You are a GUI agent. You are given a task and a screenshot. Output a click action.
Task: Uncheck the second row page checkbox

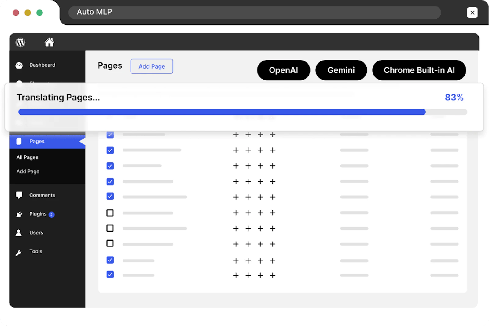[x=110, y=150]
